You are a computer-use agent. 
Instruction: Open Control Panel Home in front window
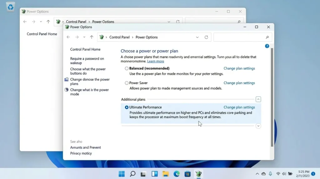[x=85, y=49]
